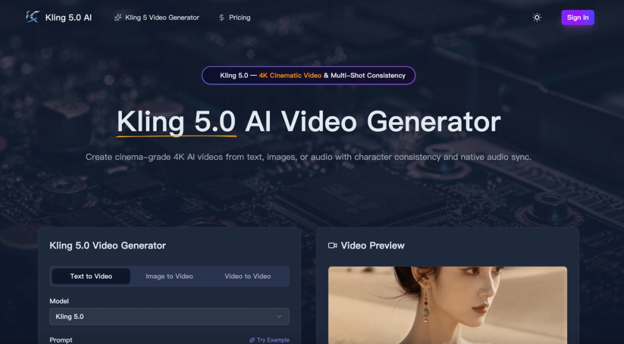Click the Kling logo icon
This screenshot has height=344, width=624.
coord(33,17)
